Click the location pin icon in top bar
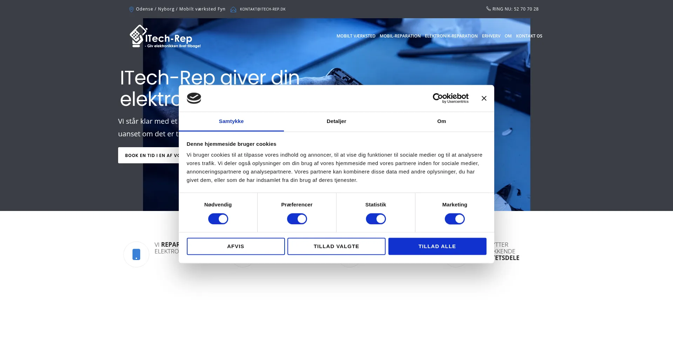The image size is (673, 348). pyautogui.click(x=131, y=9)
